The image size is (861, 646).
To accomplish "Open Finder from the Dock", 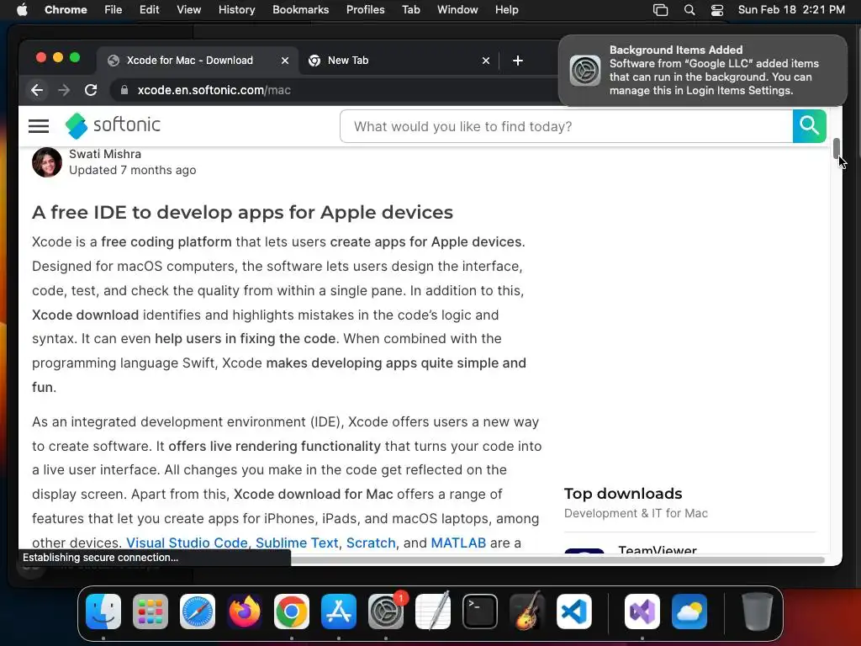I will click(103, 612).
